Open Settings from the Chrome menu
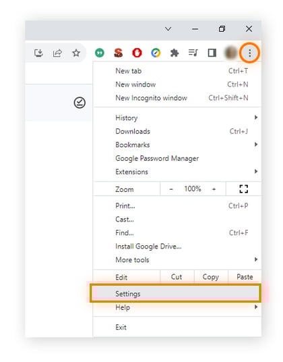 (175, 293)
